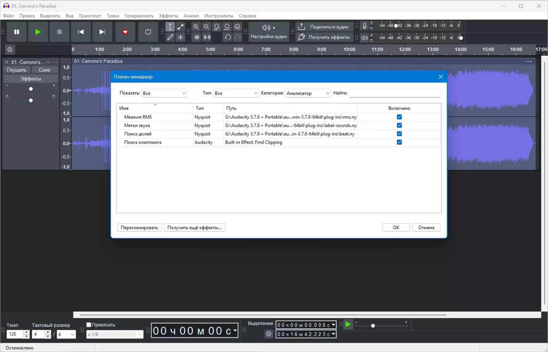
Task: Select the Draw pencil tool
Action: click(170, 37)
